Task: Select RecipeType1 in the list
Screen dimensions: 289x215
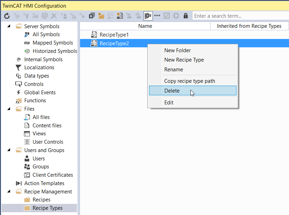Action: pos(114,35)
